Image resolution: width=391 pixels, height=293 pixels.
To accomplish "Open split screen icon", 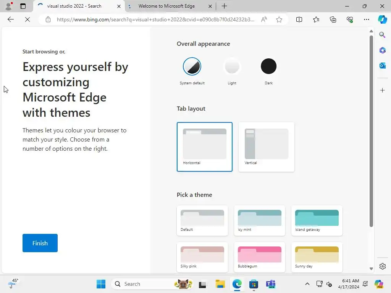I will tap(299, 19).
